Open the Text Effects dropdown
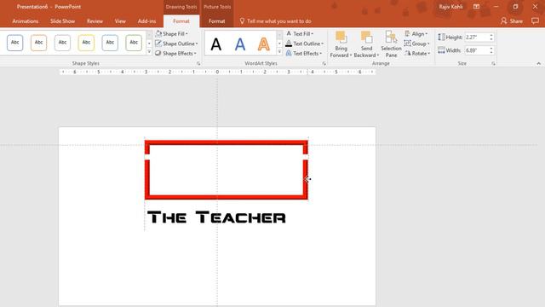This screenshot has width=545, height=307. click(304, 53)
